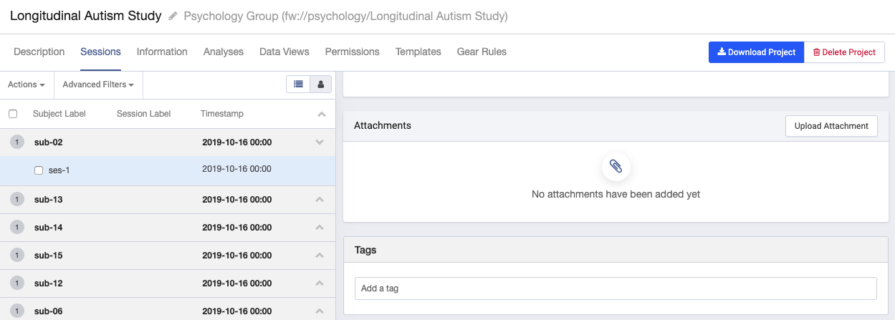
Task: Click sub-13 session count badge
Action: coord(16,199)
